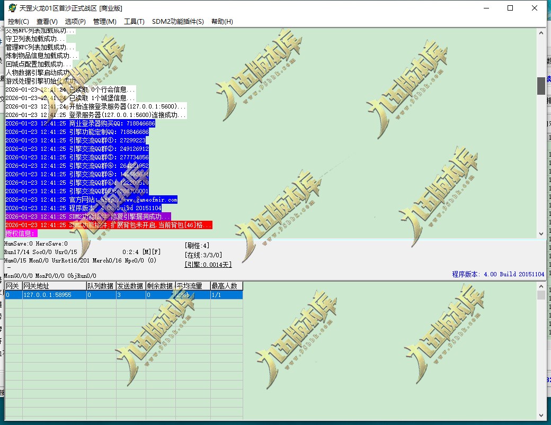Click the 引擎功能定制QQ log line
The width and height of the screenshot is (551, 425).
(x=77, y=132)
